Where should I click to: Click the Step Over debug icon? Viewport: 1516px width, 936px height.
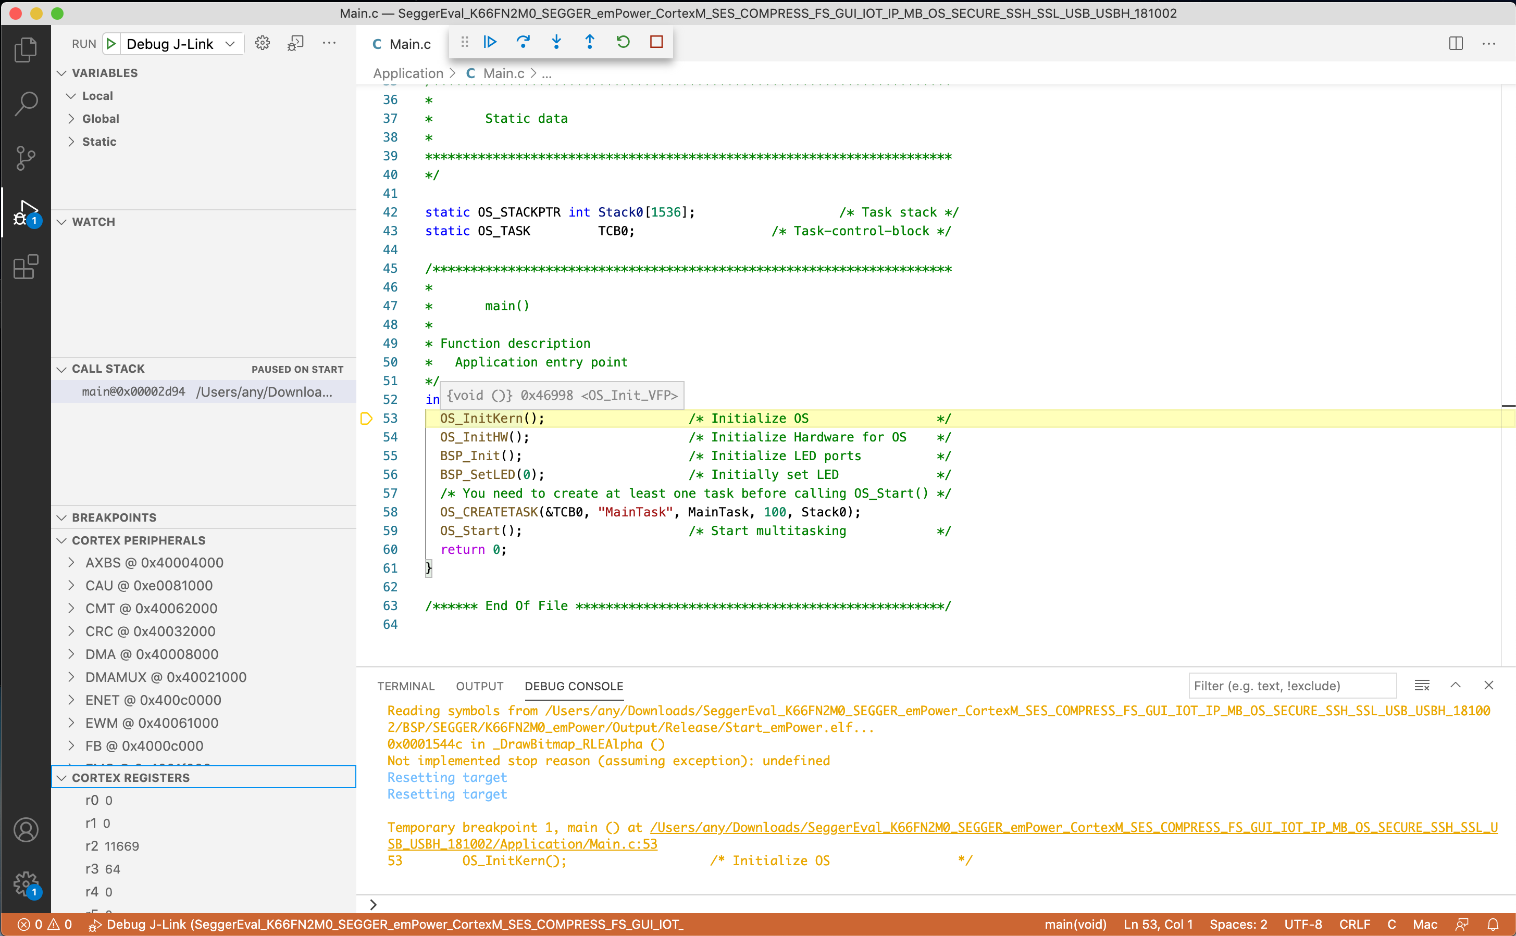[x=524, y=42]
